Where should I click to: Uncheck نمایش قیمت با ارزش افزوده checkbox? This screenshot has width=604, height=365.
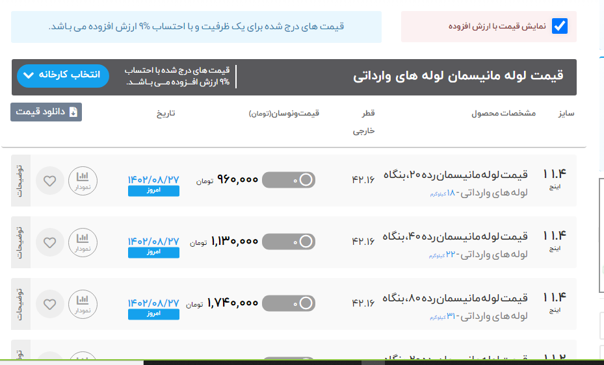coord(559,26)
